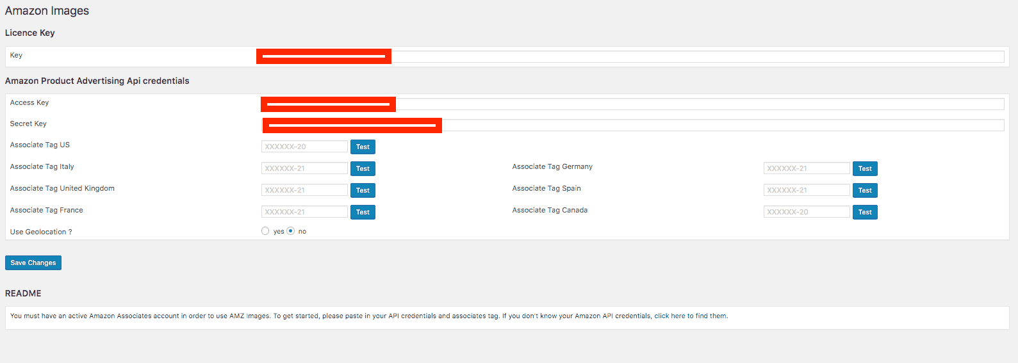Viewport: 1018px width, 363px height.
Task: Click the Associate Tag US input
Action: click(304, 147)
